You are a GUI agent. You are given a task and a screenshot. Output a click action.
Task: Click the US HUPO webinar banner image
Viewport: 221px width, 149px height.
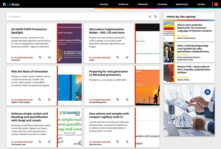click(70, 43)
